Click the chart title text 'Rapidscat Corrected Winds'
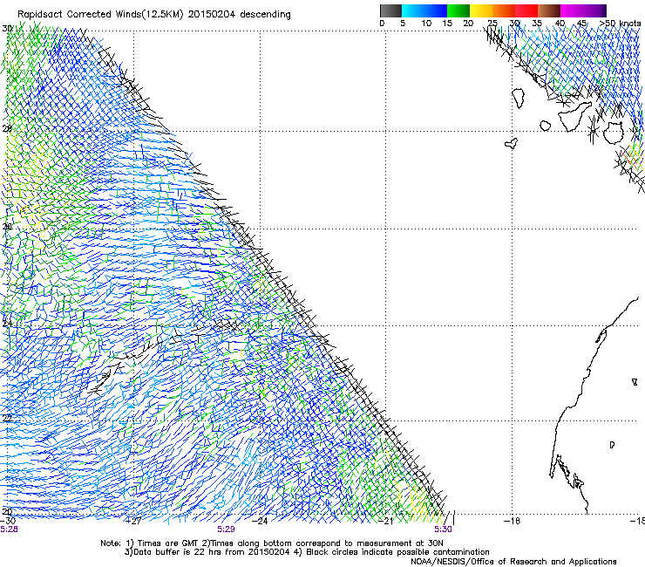 coord(79,15)
